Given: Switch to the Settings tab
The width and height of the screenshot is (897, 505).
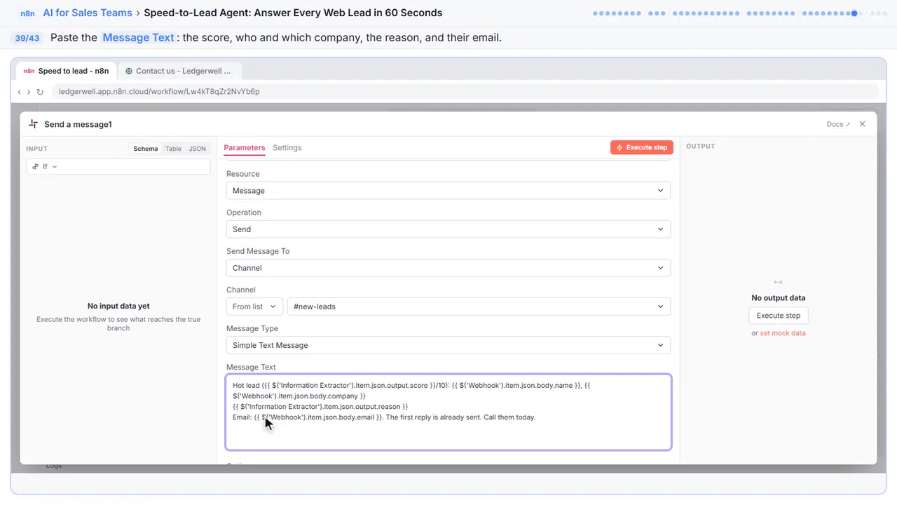Looking at the screenshot, I should click(x=287, y=147).
